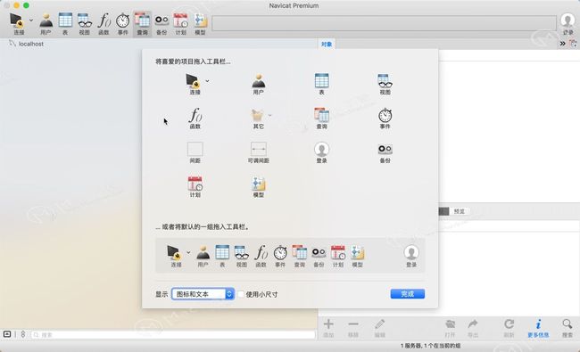This screenshot has height=352, width=580.
Task: Click the second small icon left of the sidebar search
Action: pos(23,334)
